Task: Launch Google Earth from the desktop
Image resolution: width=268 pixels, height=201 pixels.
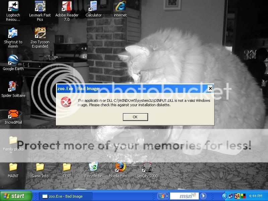Action: 13,60
